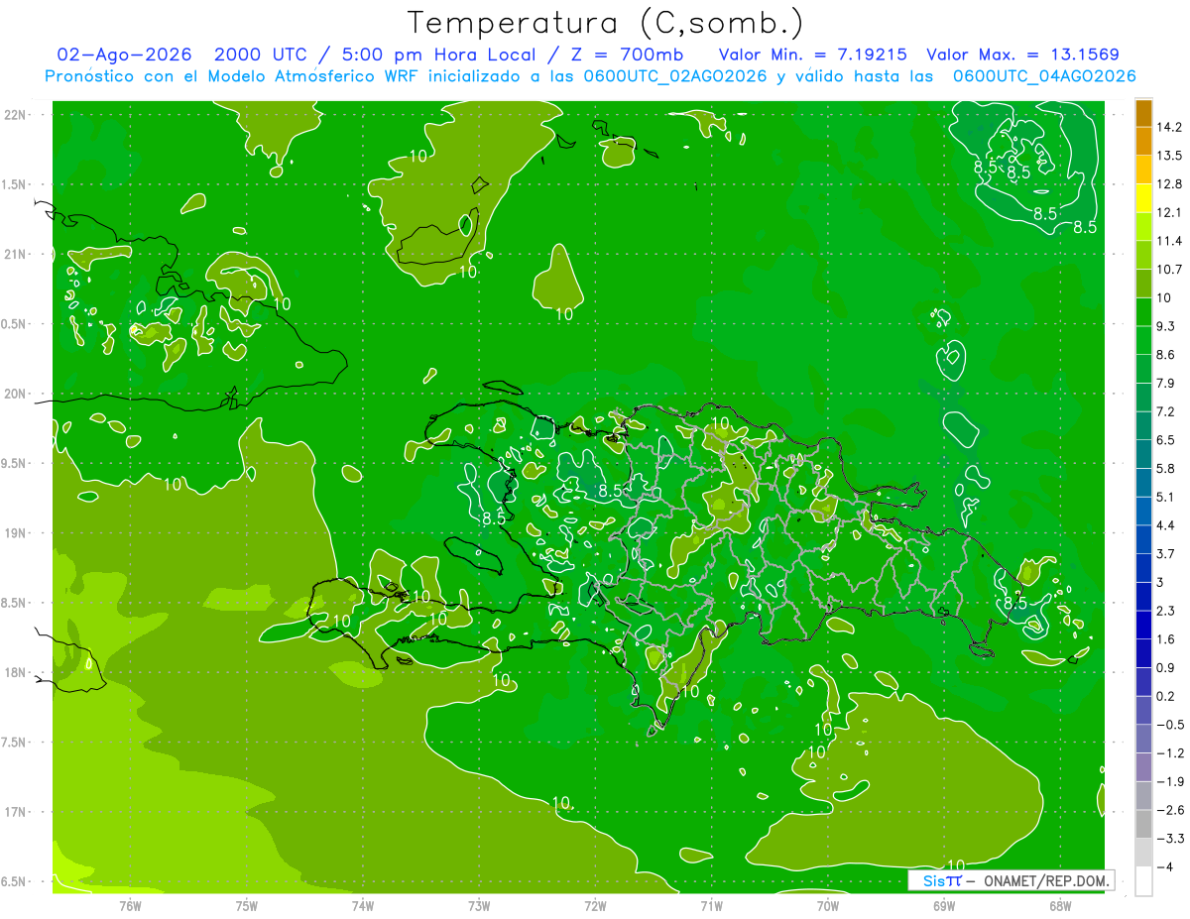1190x919 pixels.
Task: Click the "9.5N" latitude axis label
Action: (x=15, y=464)
